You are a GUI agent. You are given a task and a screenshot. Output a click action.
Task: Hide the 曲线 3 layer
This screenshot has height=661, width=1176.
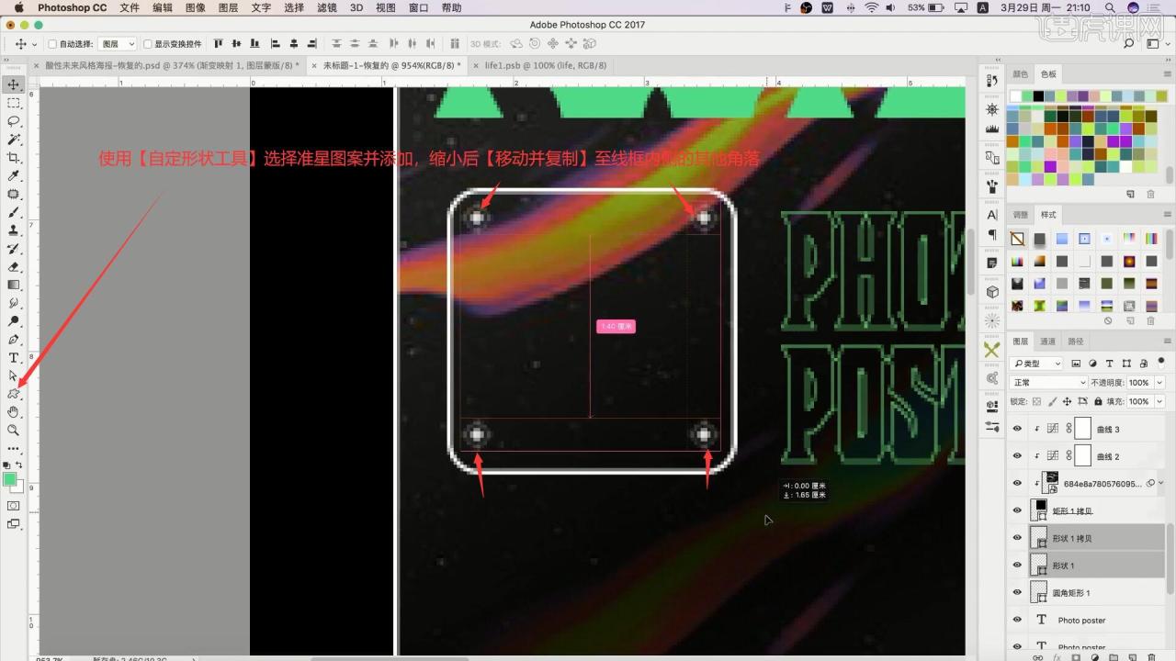[1017, 429]
